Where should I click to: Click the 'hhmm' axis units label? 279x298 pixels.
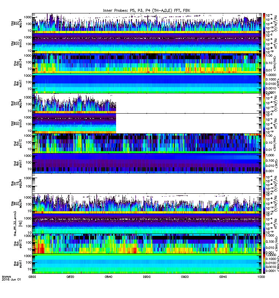pyautogui.click(x=6, y=276)
